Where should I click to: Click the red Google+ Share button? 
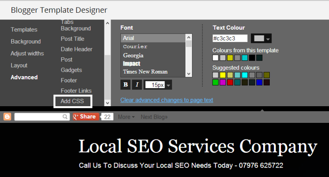(x=86, y=116)
